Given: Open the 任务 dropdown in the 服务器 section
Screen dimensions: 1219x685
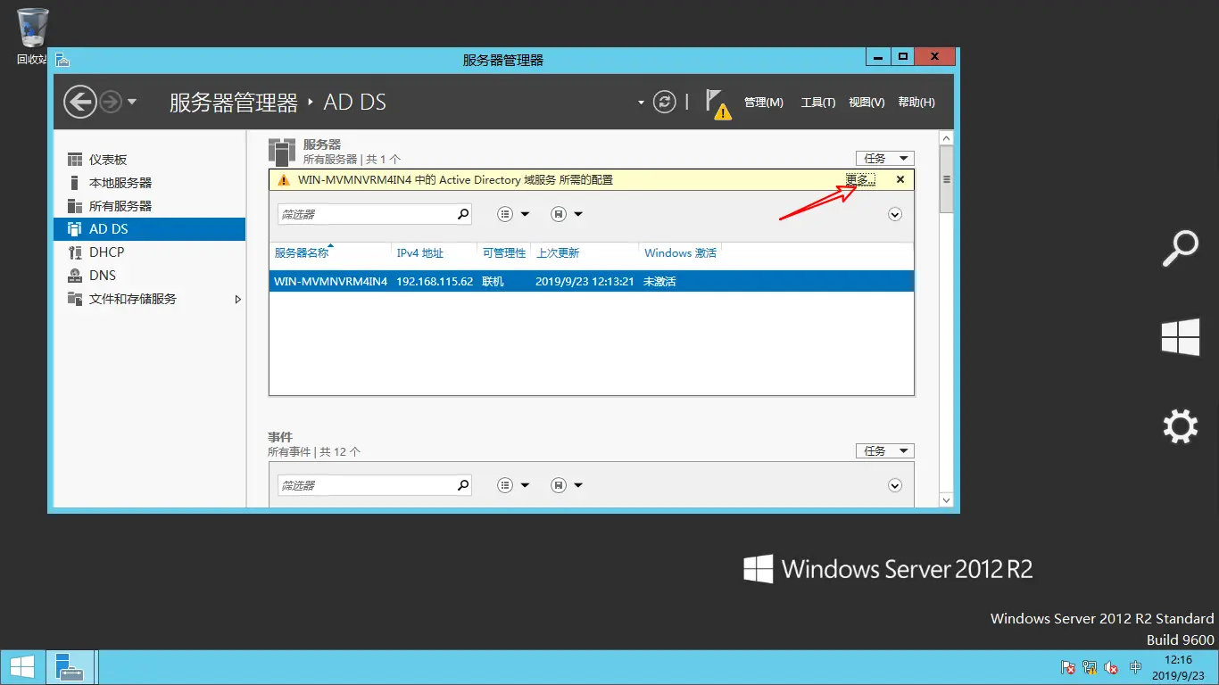Looking at the screenshot, I should [x=884, y=158].
